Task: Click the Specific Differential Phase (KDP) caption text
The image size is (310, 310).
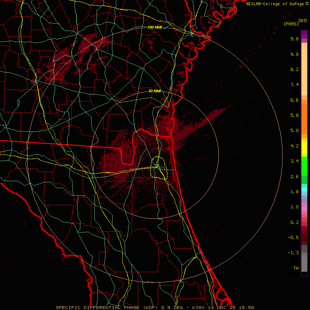Action: point(107,308)
